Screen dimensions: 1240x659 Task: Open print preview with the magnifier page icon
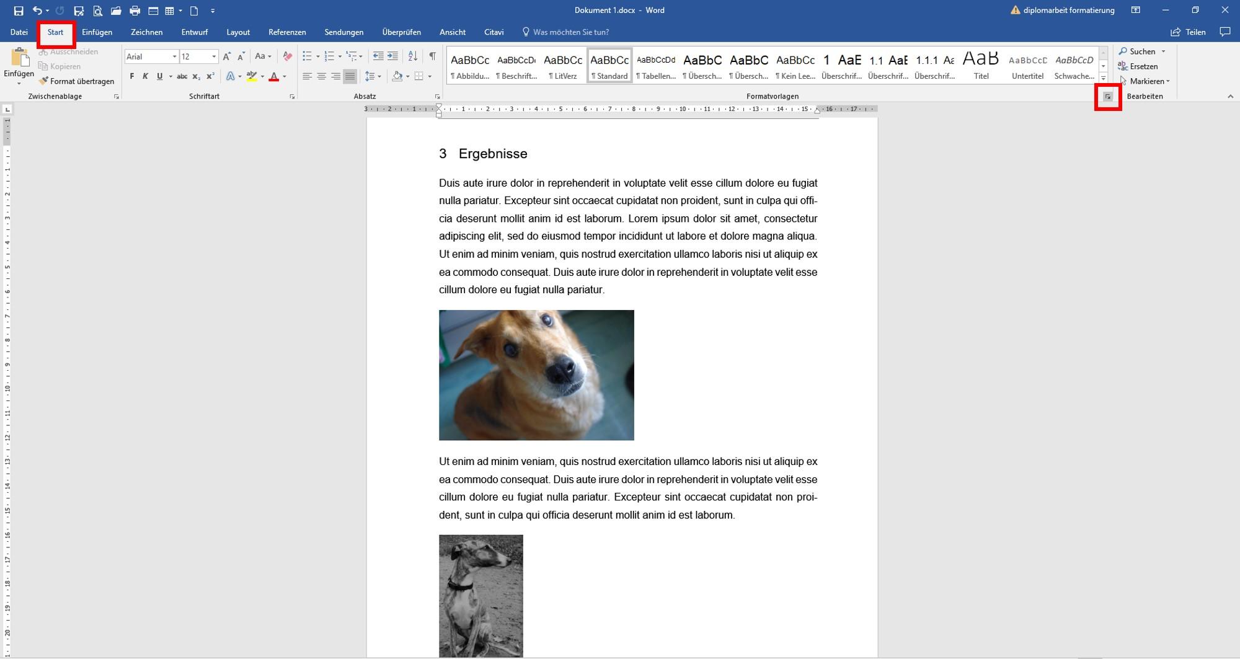pyautogui.click(x=97, y=11)
